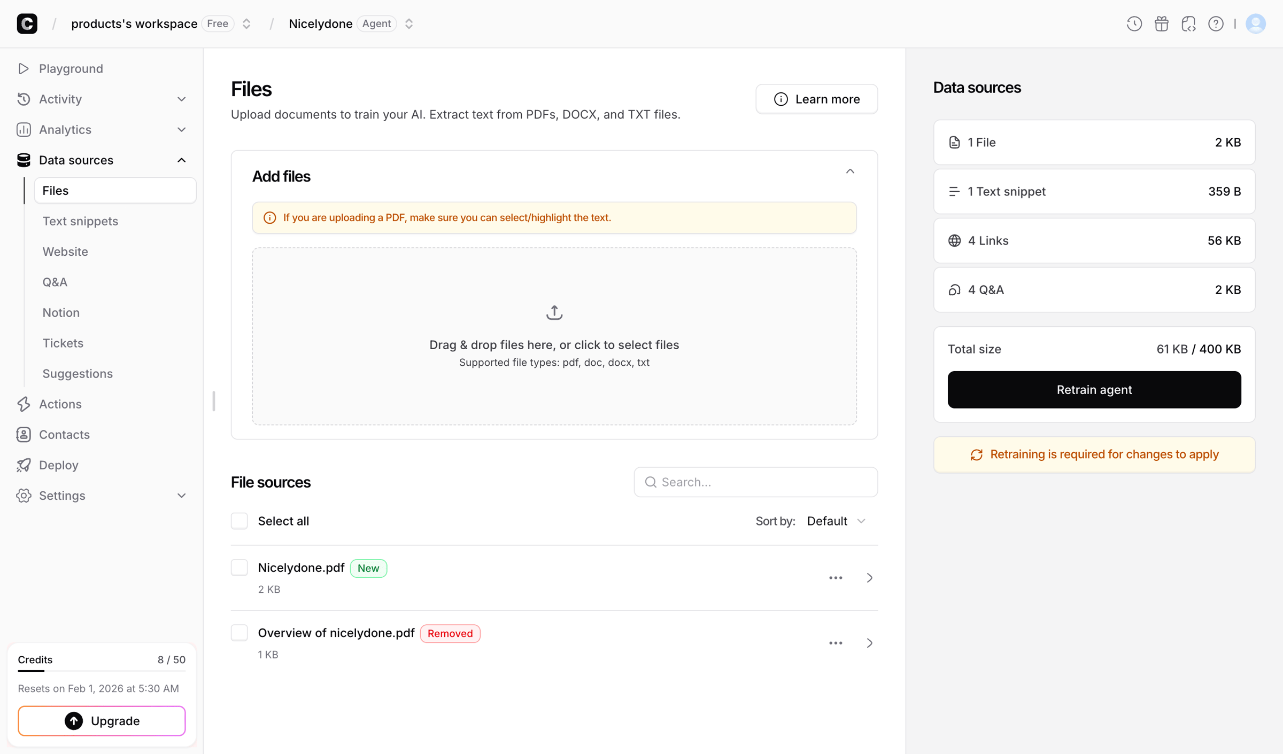The width and height of the screenshot is (1283, 754).
Task: Click the upload arrow icon in drop zone
Action: (x=554, y=312)
